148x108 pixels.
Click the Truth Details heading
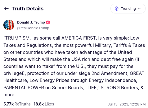click(27, 9)
